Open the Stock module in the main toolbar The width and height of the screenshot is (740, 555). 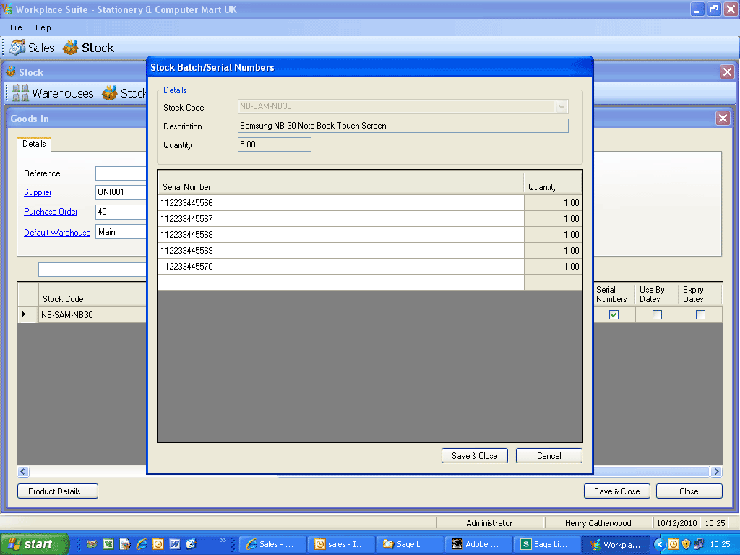pyautogui.click(x=89, y=48)
